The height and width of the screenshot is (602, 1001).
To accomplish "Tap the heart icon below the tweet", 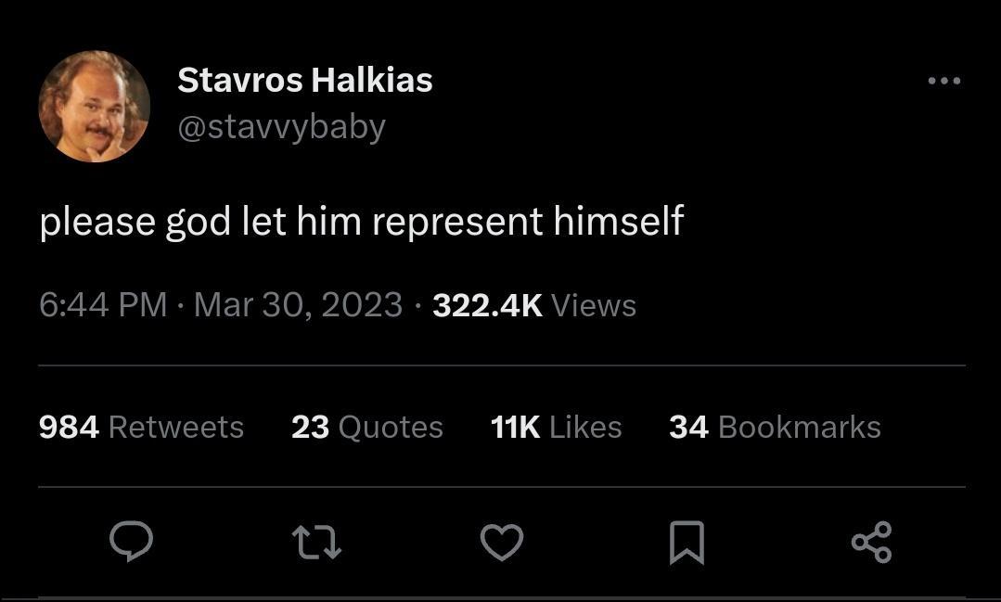I will 502,544.
